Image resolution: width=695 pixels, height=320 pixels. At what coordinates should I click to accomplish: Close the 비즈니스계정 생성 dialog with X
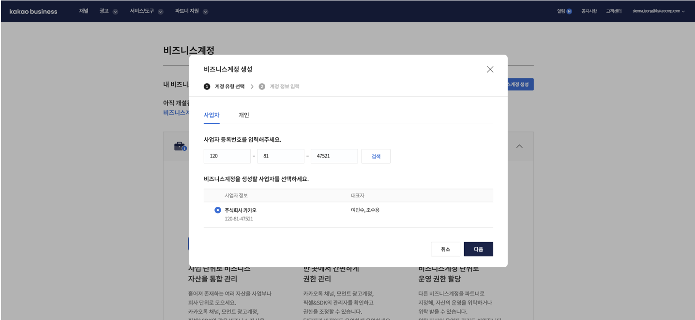point(490,69)
